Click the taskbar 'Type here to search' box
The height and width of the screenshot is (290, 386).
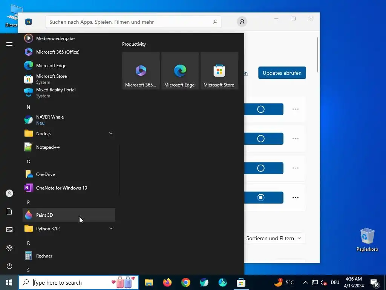coord(78,282)
